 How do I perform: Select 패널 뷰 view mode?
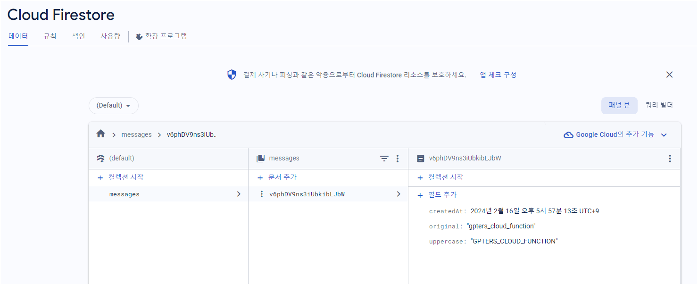tap(619, 106)
